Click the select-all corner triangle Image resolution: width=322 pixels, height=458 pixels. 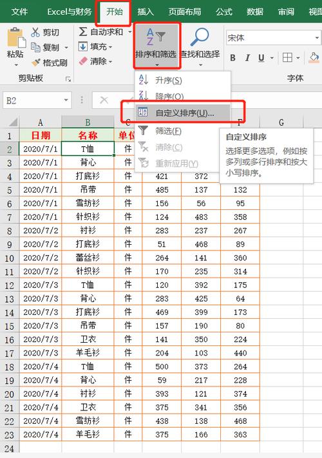click(13, 122)
